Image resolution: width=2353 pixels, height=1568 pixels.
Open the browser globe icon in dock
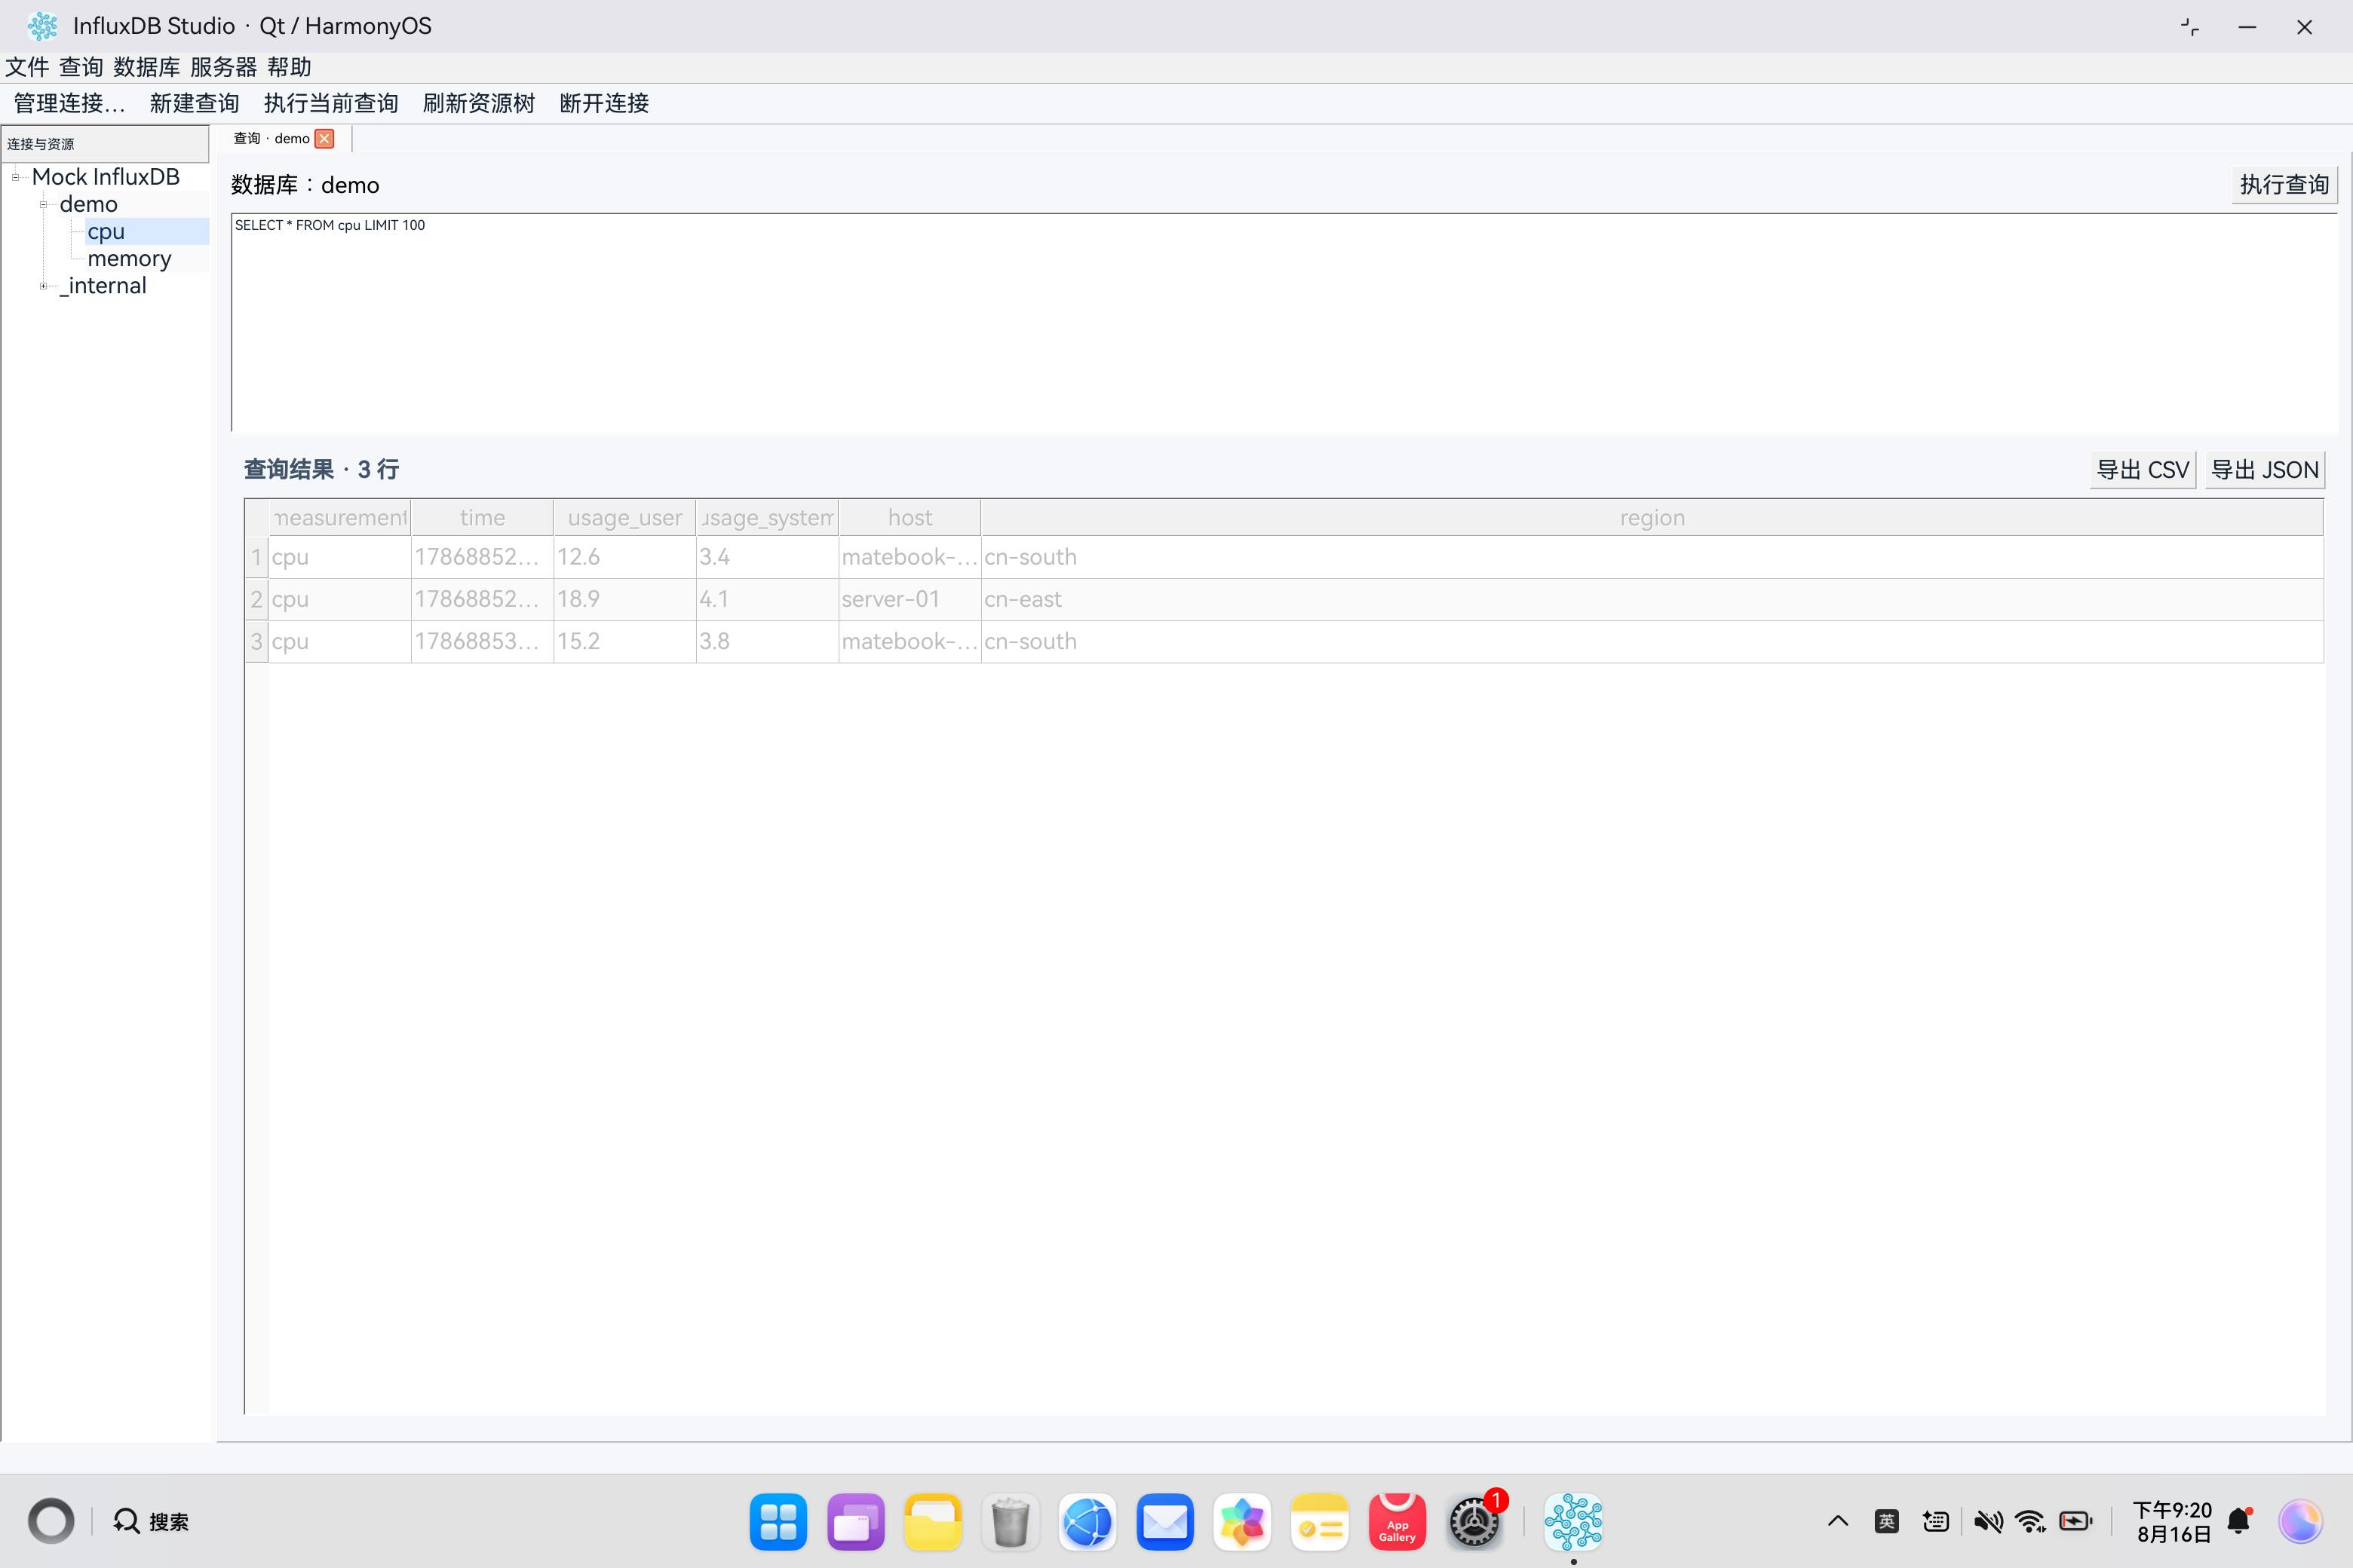(1088, 1522)
